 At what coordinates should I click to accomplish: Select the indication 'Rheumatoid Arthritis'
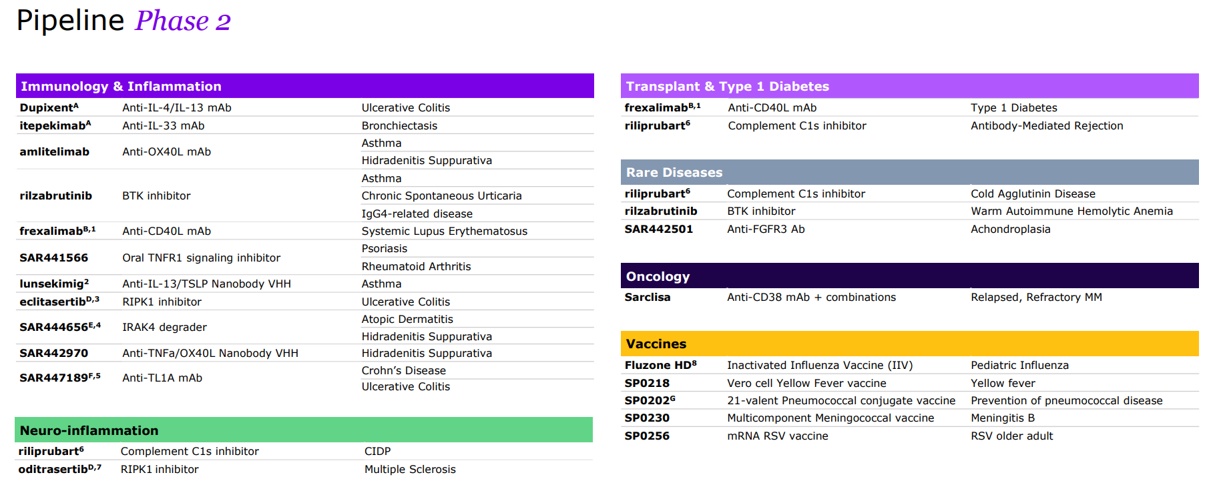coord(417,266)
